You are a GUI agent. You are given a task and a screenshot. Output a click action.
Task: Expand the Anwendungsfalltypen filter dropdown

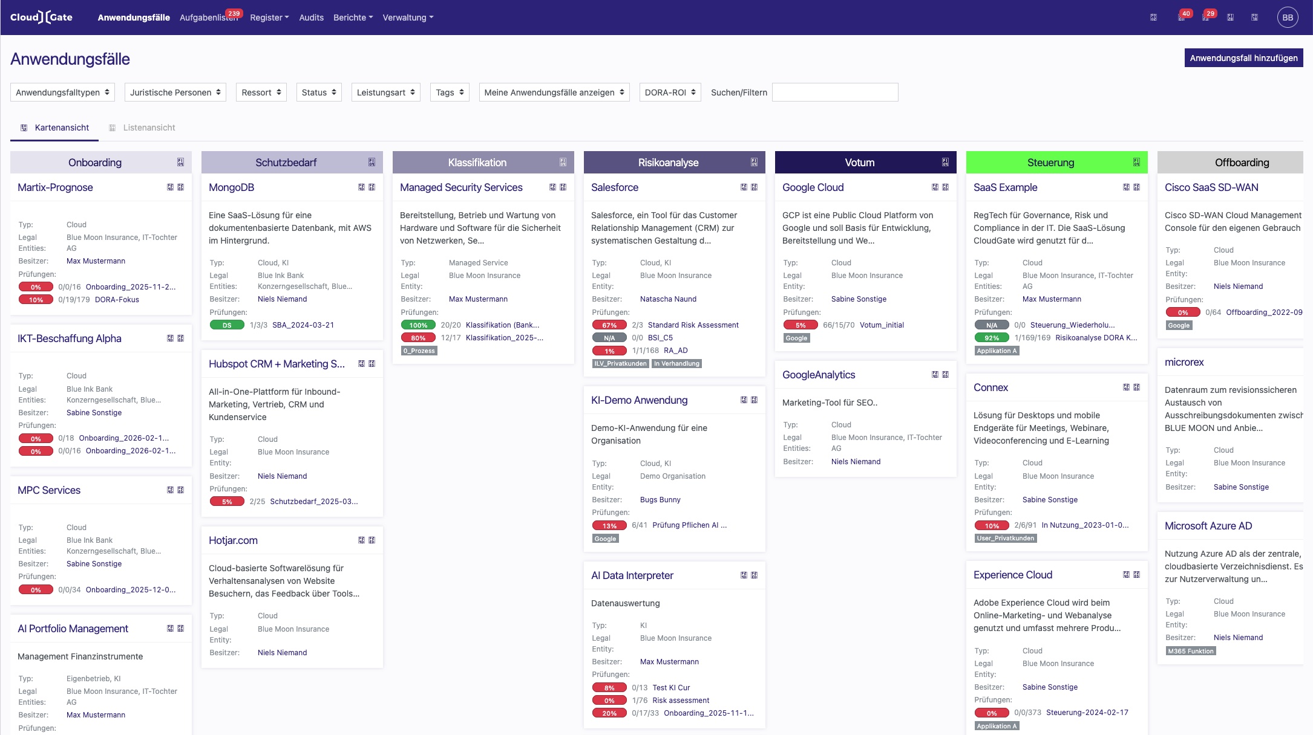(x=63, y=92)
